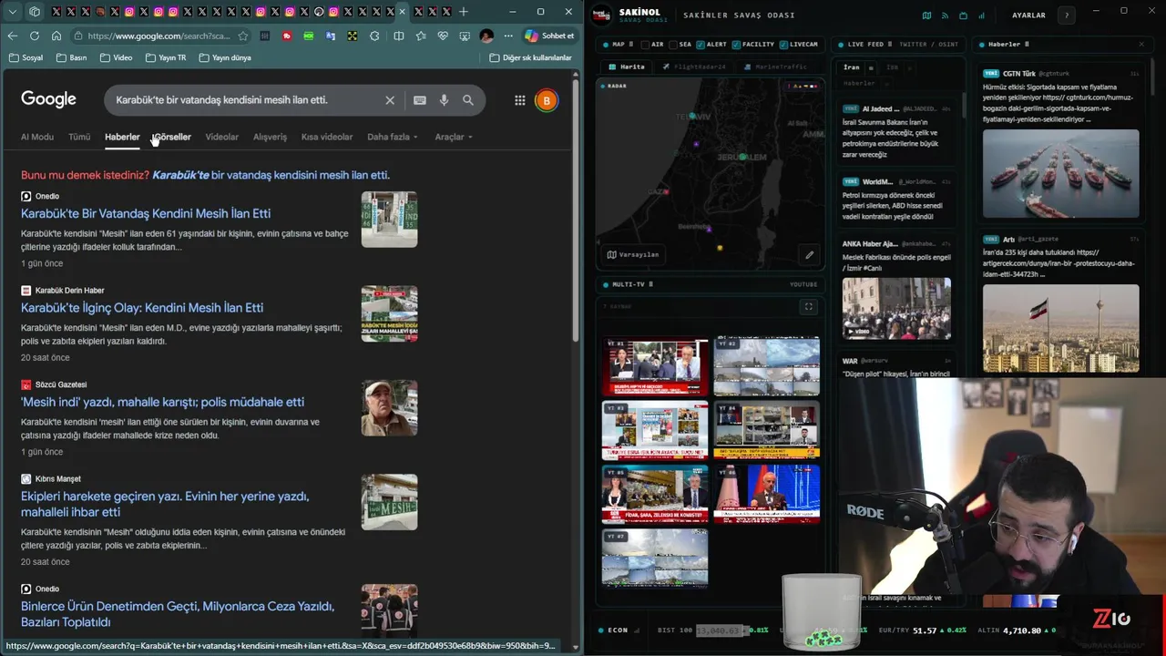Reload the Google search page
The image size is (1166, 656).
click(35, 36)
